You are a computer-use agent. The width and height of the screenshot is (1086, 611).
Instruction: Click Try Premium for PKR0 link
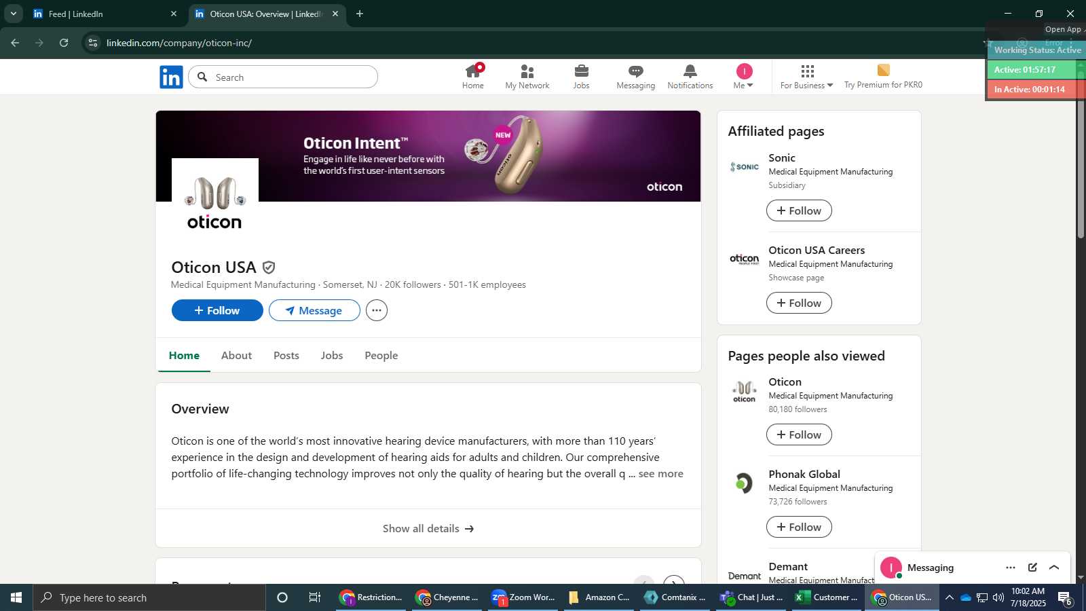click(883, 77)
